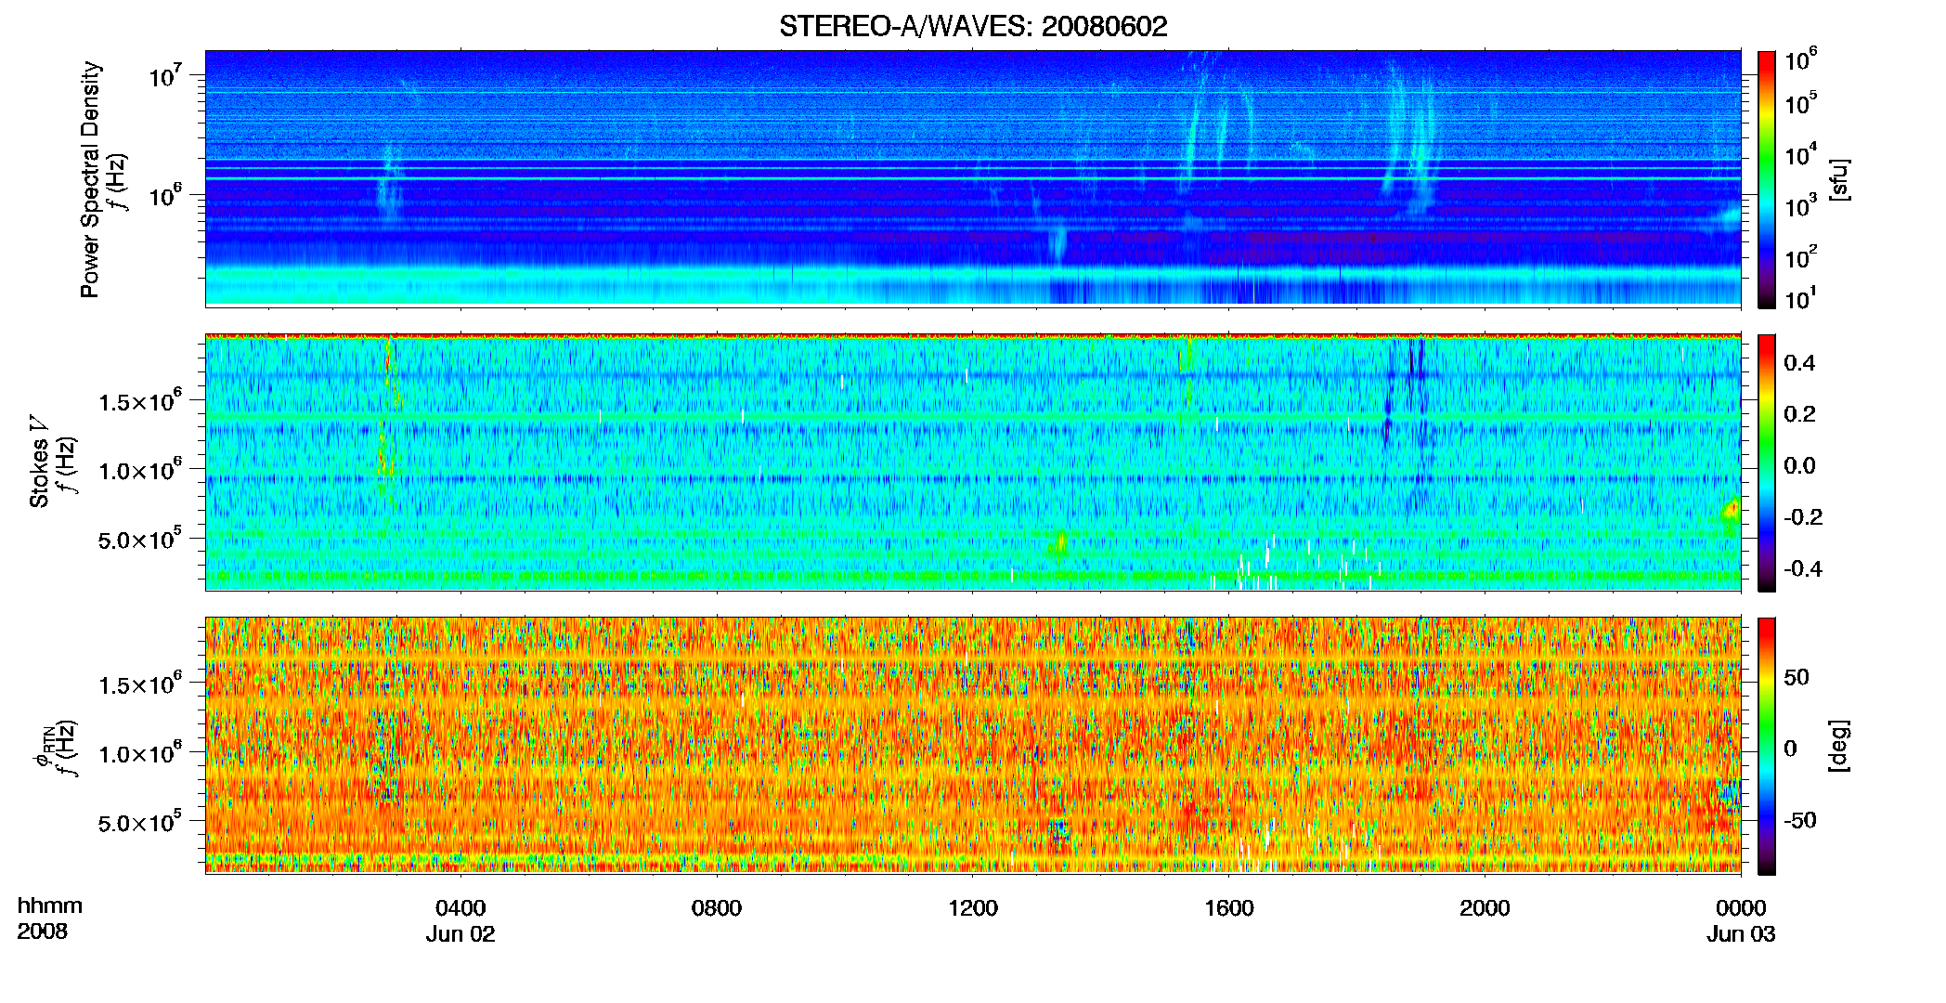Click the -0.4 value on Stokes colorbar
The width and height of the screenshot is (1946, 1003).
(1803, 568)
